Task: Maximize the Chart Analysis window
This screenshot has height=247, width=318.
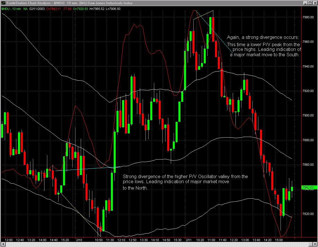Action: point(310,3)
